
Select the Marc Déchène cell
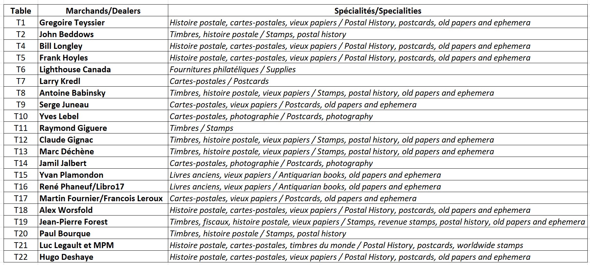(103, 151)
